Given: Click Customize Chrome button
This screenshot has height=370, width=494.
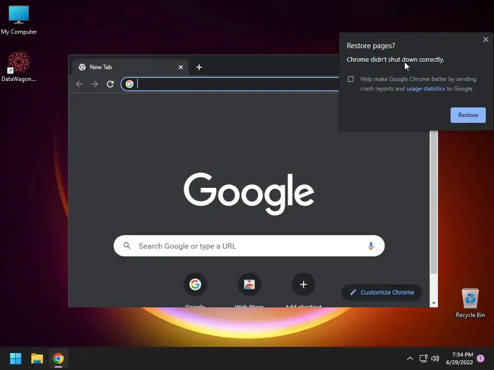Looking at the screenshot, I should (382, 292).
